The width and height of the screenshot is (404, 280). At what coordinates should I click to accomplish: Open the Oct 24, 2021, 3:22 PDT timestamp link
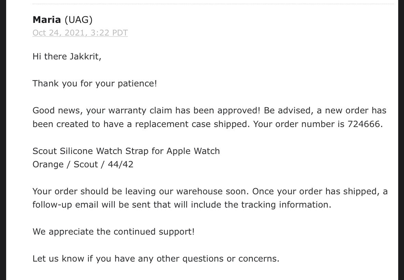coord(80,33)
